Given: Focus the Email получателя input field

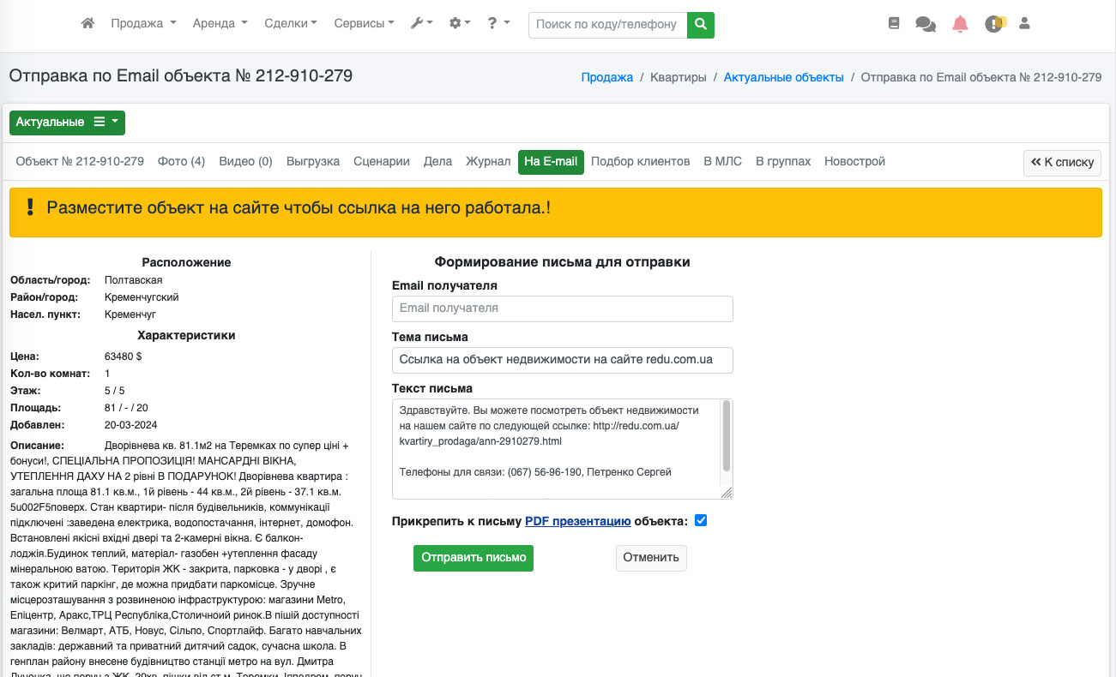Looking at the screenshot, I should click(x=562, y=309).
